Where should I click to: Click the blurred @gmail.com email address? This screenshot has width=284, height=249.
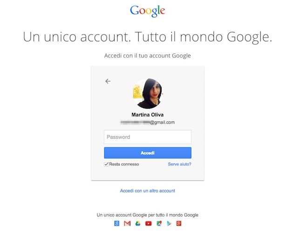pos(148,122)
